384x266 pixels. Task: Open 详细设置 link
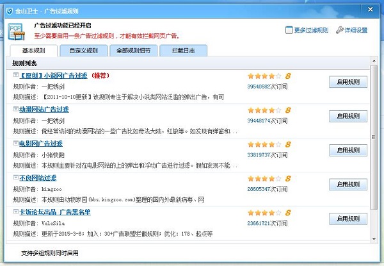pyautogui.click(x=356, y=30)
